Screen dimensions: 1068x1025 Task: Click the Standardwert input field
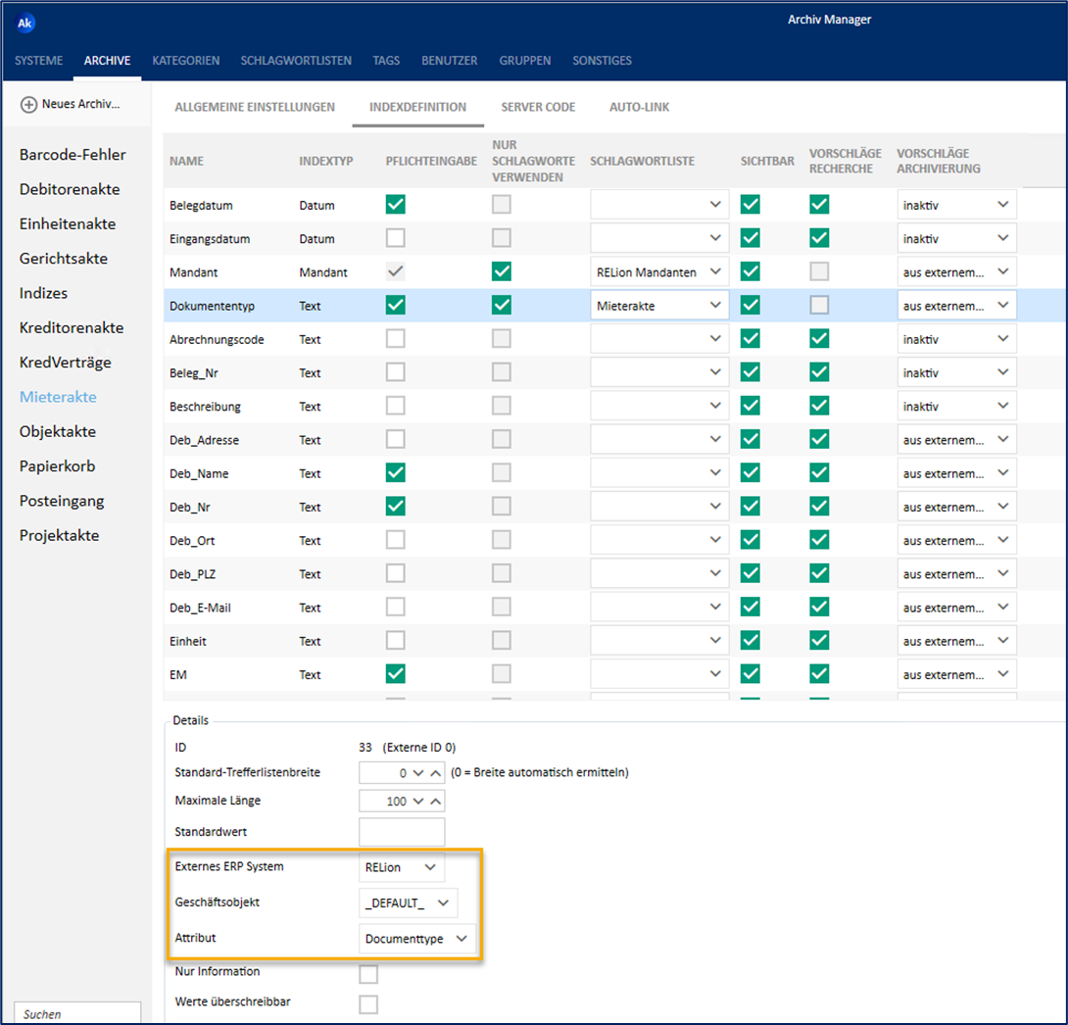(401, 831)
